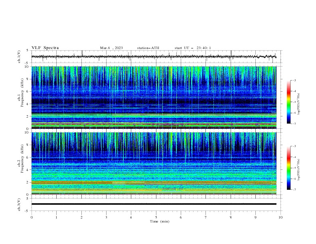Click the "station=ATH" header label
The height and width of the screenshot is (244, 316).
(x=148, y=48)
